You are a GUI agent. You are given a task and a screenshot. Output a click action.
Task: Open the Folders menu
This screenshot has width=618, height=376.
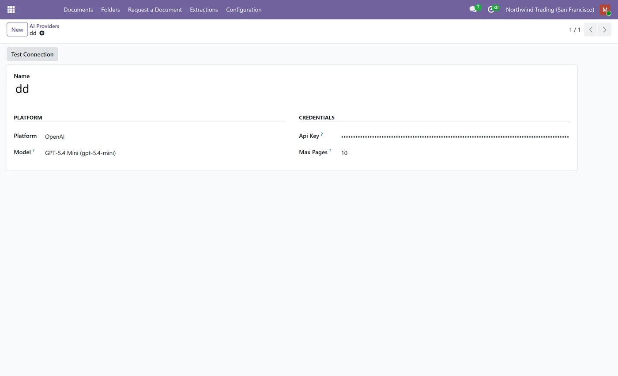tap(110, 9)
